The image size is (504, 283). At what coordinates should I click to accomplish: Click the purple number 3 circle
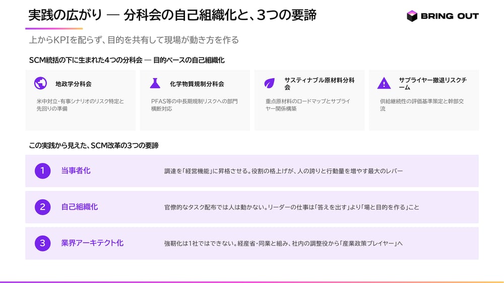click(x=42, y=243)
